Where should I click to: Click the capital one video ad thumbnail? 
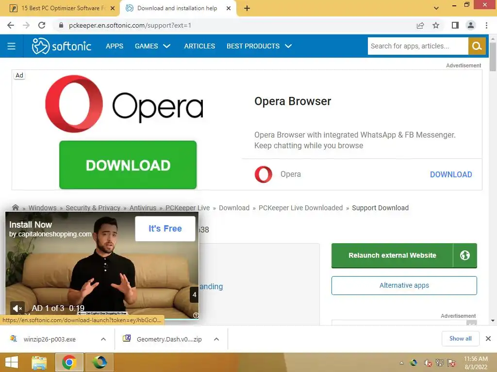102,265
